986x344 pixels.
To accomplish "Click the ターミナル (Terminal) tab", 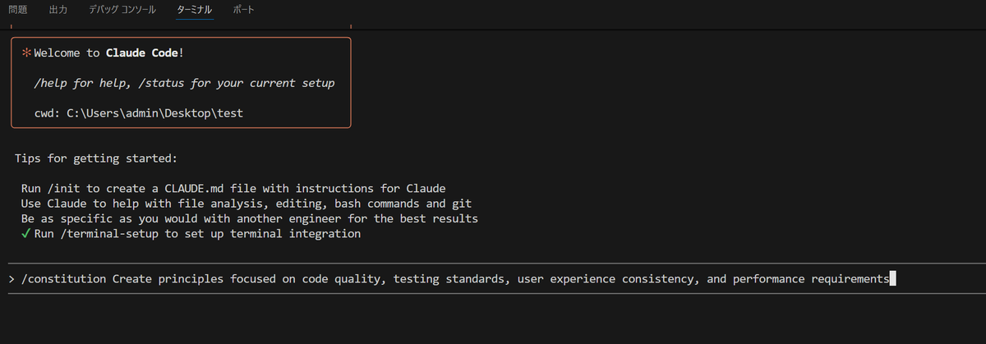I will pos(194,10).
